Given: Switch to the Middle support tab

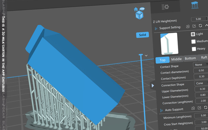Looking at the screenshot, I should (176, 59).
